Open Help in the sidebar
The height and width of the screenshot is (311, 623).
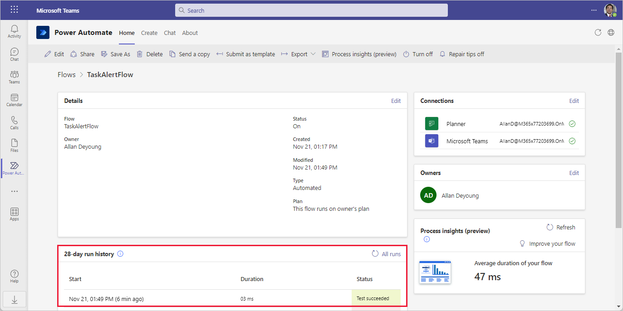pos(14,276)
